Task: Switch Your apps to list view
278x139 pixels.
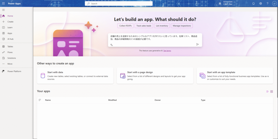Action: coord(267,92)
